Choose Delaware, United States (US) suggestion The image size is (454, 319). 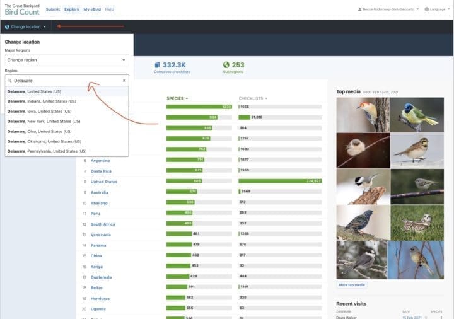click(x=35, y=91)
